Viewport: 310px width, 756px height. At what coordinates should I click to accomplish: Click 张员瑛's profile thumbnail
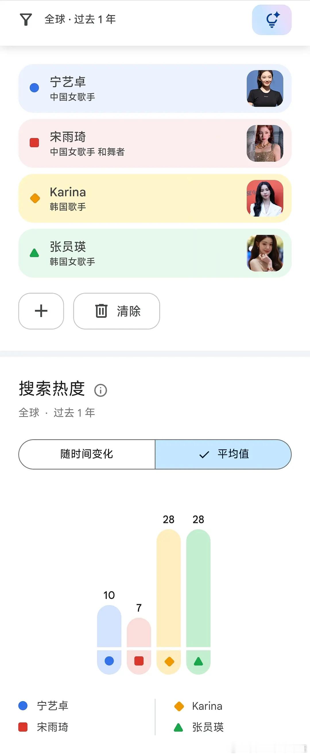pos(265,253)
